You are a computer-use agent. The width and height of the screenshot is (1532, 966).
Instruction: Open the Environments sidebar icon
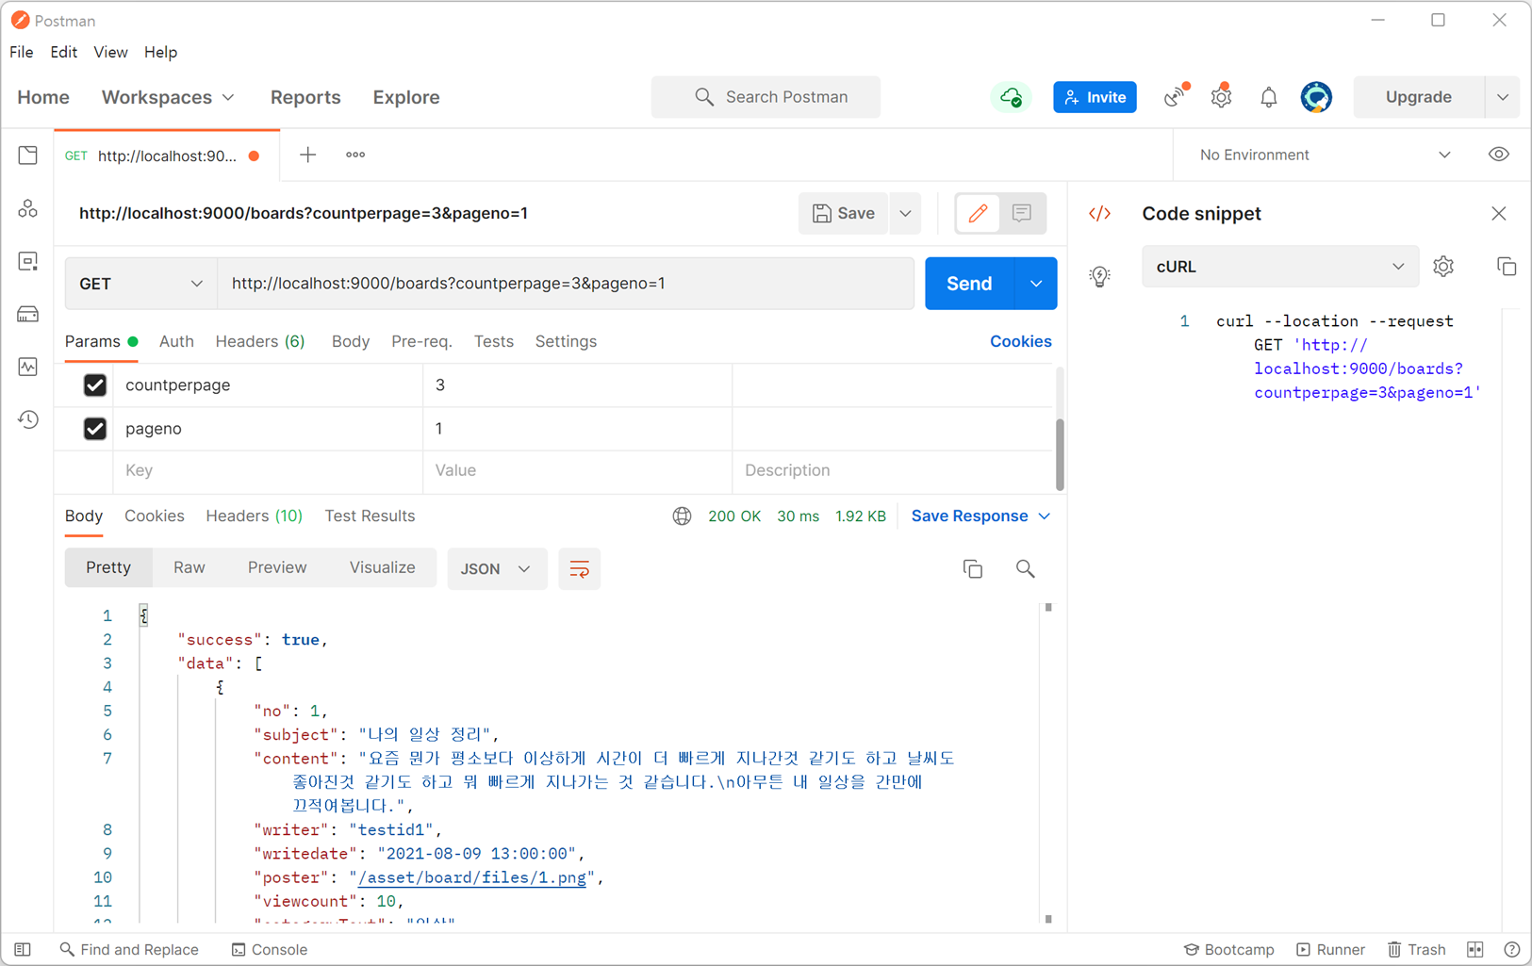[x=28, y=261]
